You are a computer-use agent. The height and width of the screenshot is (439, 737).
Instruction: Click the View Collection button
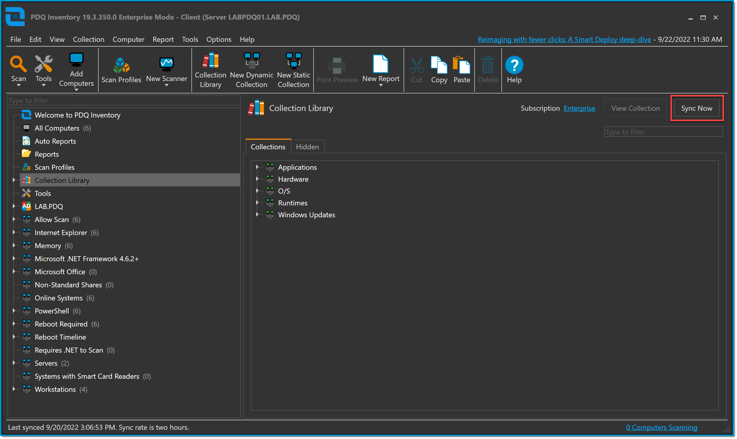(x=635, y=108)
